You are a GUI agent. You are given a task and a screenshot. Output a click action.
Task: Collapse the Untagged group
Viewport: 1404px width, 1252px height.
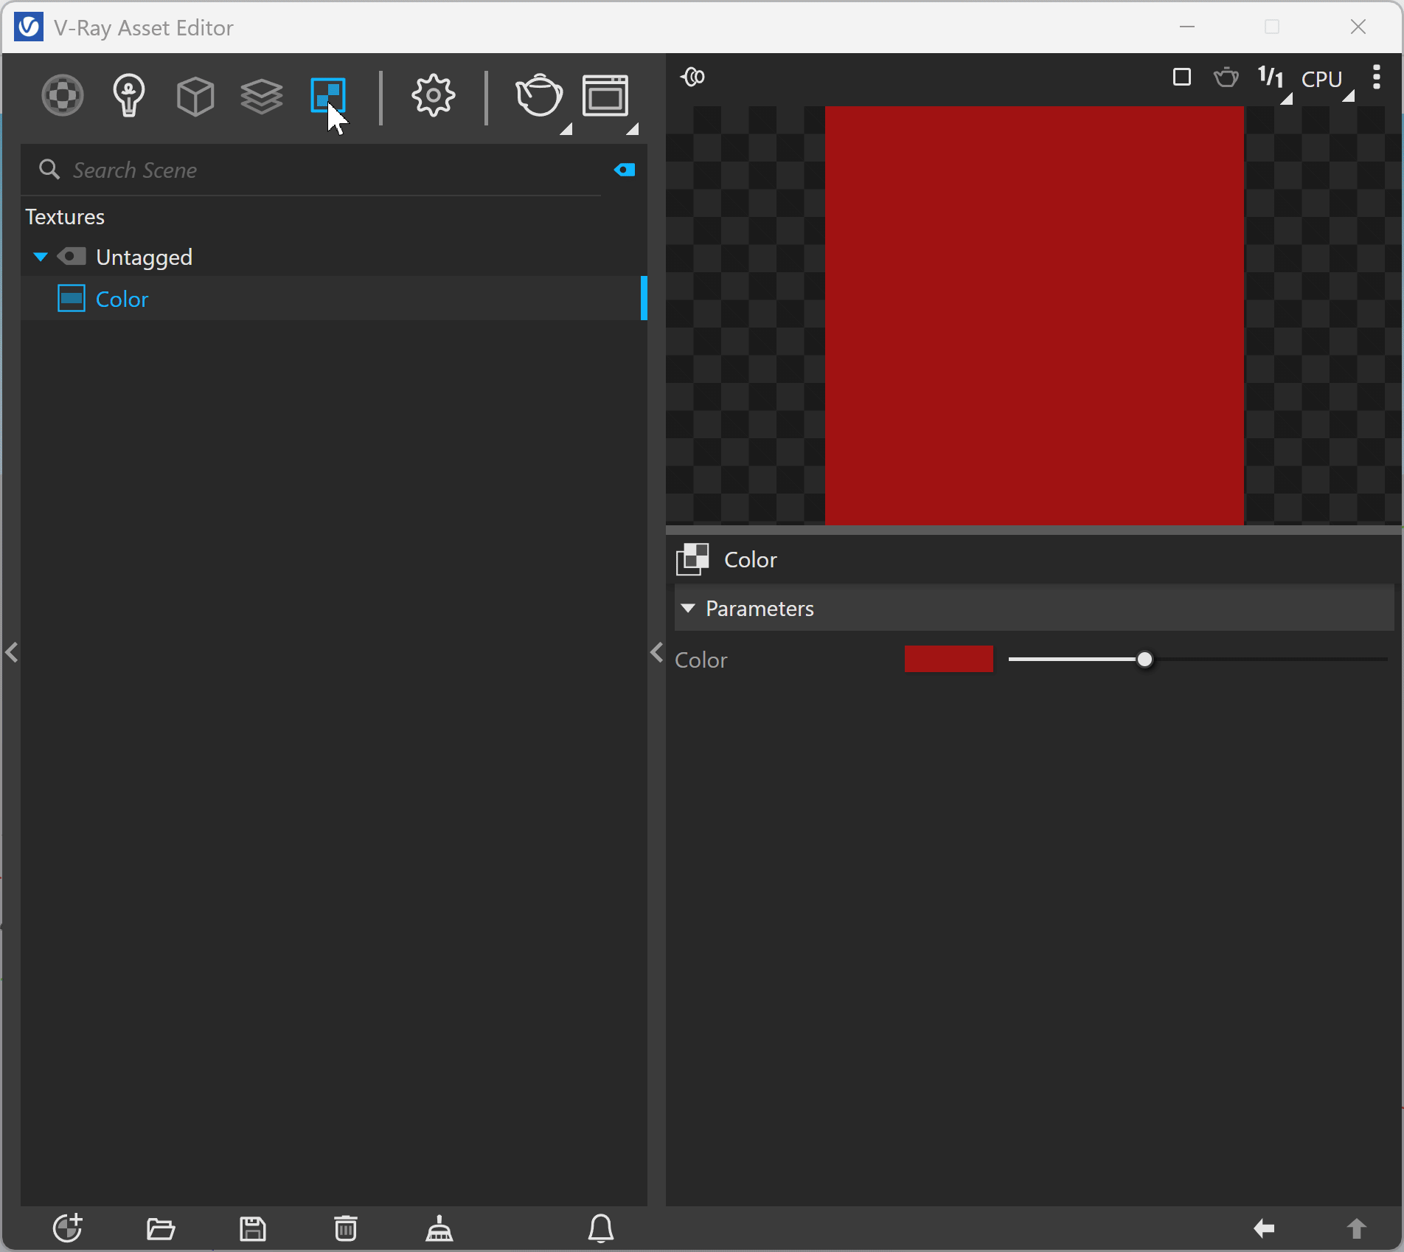41,257
